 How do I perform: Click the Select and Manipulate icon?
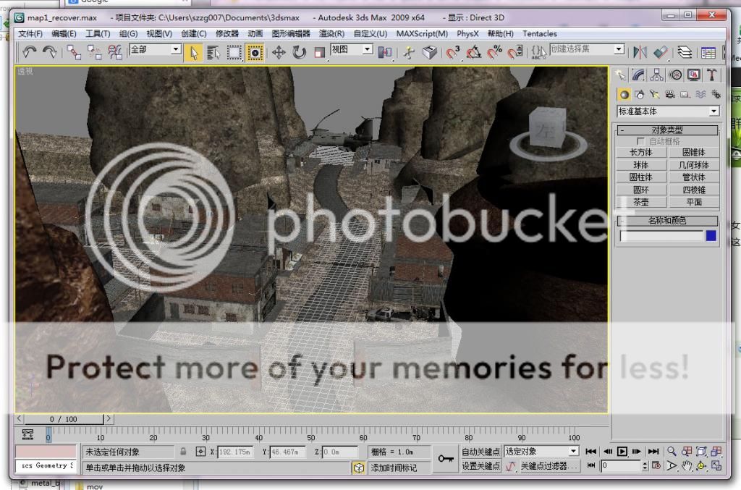(x=409, y=52)
